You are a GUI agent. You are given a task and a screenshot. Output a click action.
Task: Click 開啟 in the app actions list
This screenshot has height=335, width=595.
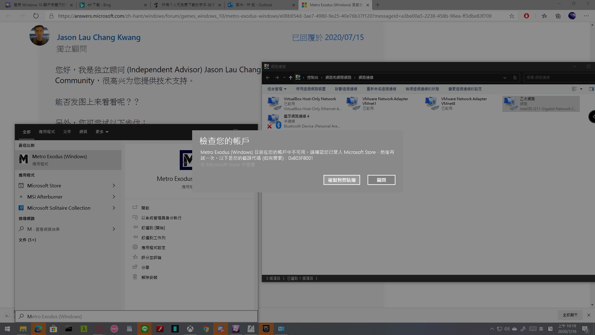(145, 208)
